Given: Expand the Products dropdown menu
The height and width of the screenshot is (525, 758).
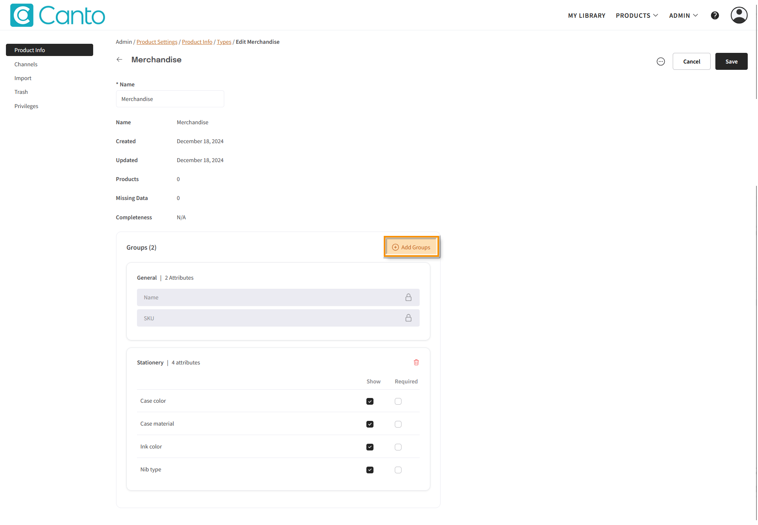Looking at the screenshot, I should tap(637, 15).
